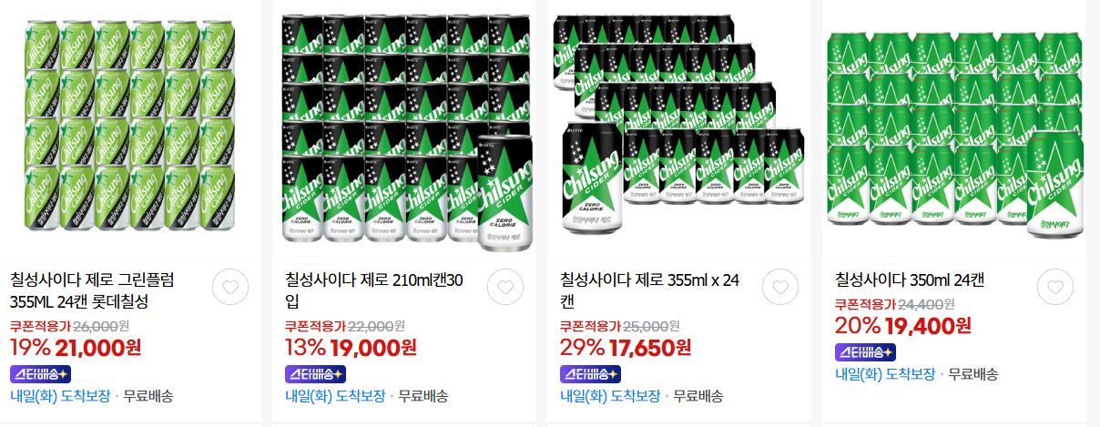Click the 스타배송 badge under the 19,400원 price
Image resolution: width=1100 pixels, height=427 pixels.
click(866, 351)
